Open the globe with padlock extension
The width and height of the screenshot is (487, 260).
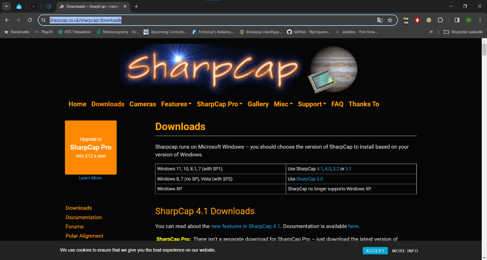coord(429,20)
